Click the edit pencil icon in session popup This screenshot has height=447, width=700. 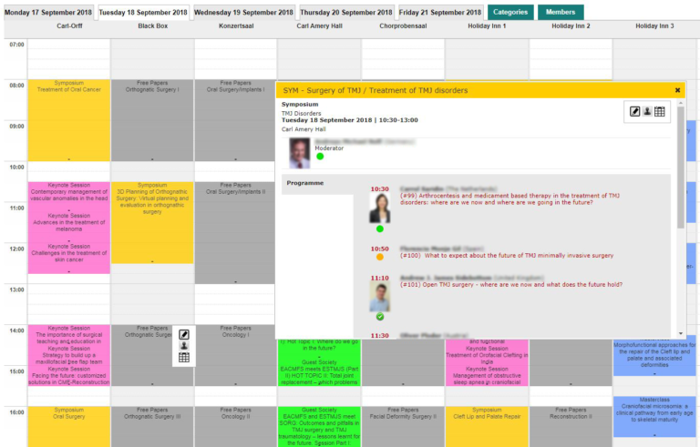(634, 112)
